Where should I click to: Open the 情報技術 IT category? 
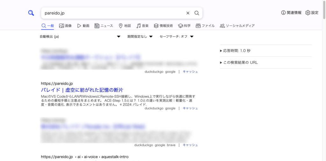(x=163, y=26)
